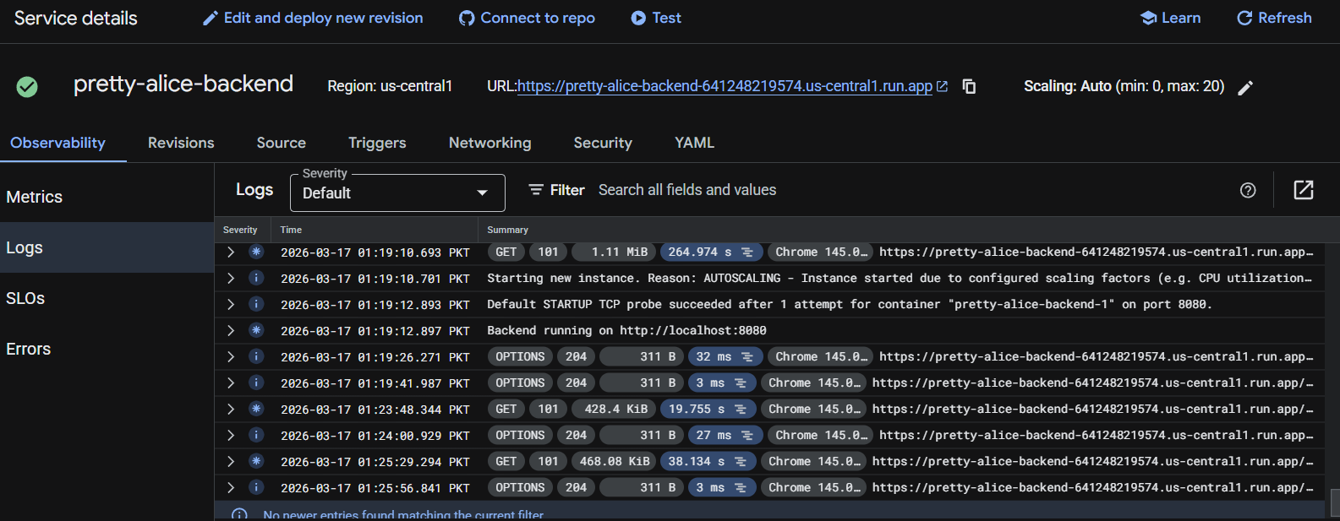Click info severity icon of 01:19:26.271 entry

(x=256, y=356)
